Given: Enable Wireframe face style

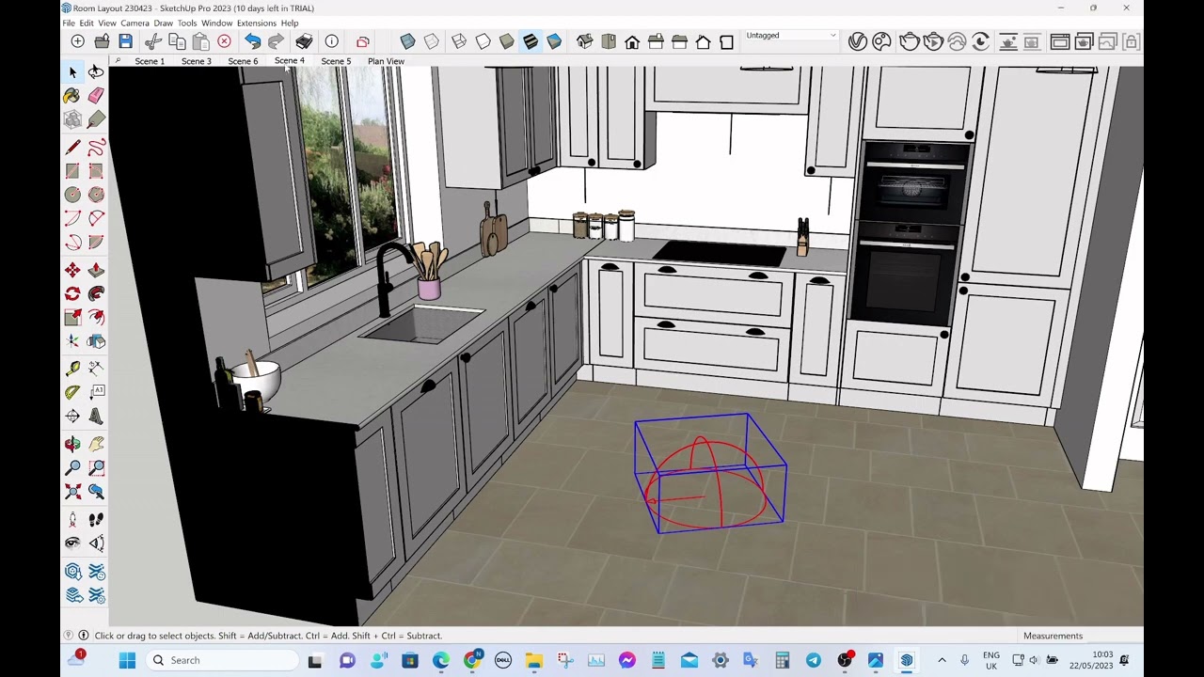Looking at the screenshot, I should point(459,41).
